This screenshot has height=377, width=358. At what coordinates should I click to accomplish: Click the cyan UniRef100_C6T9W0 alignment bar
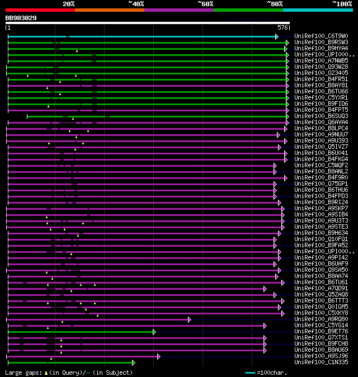click(x=142, y=36)
